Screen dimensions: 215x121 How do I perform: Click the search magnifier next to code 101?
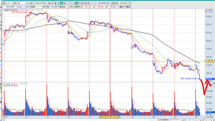coord(29,3)
